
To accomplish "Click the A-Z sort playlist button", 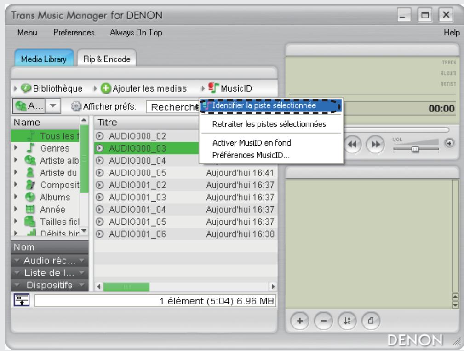I will click(347, 321).
